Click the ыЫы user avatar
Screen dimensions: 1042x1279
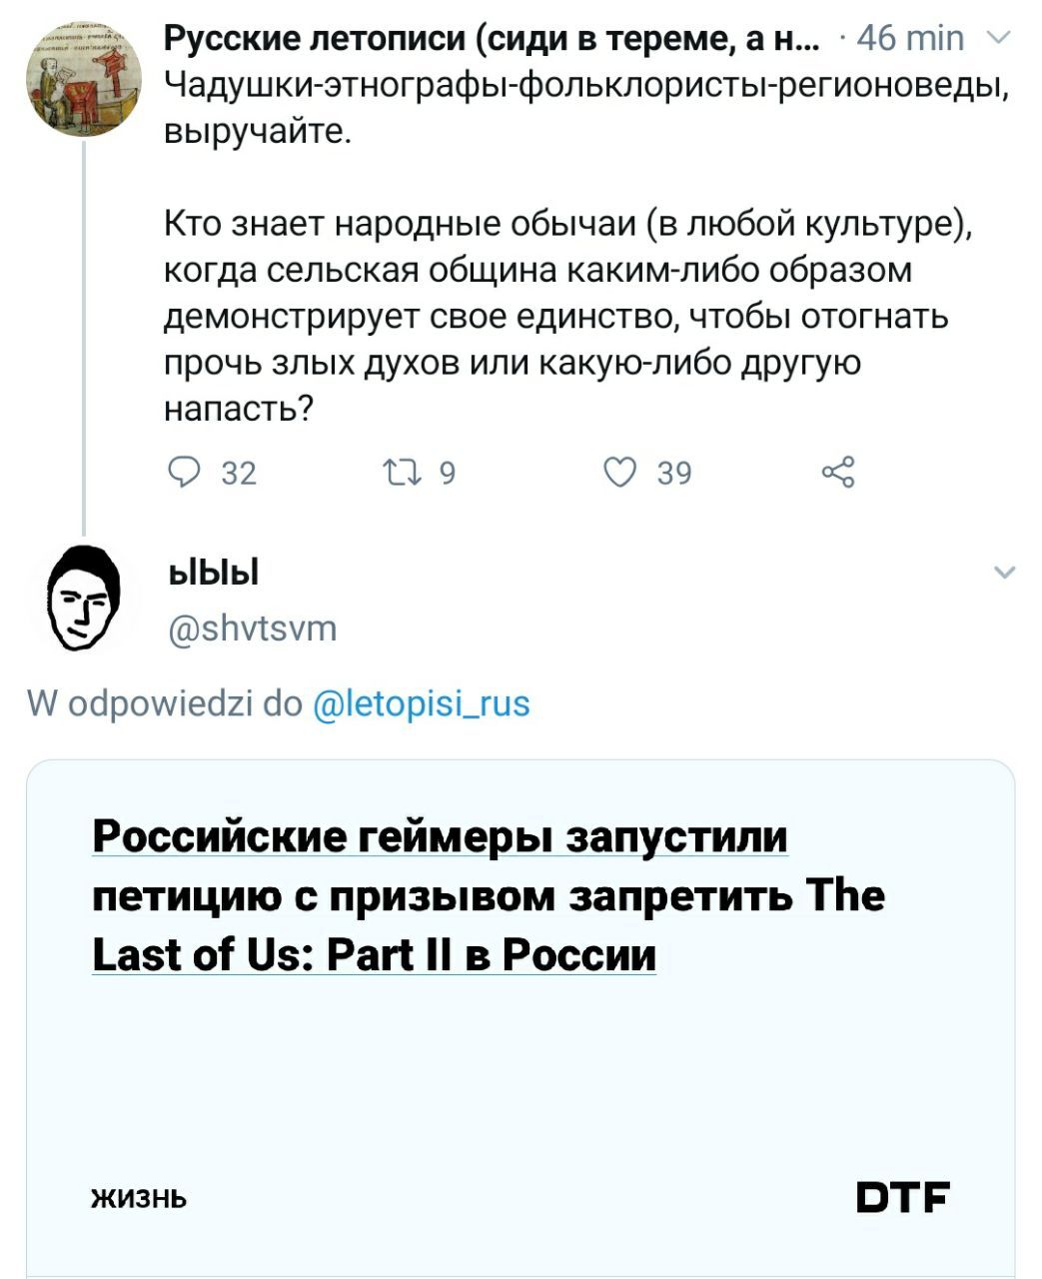pyautogui.click(x=84, y=600)
